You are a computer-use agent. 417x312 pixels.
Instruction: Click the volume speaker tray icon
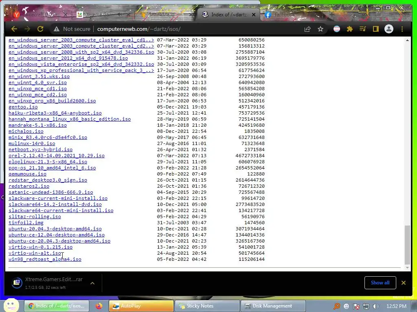click(x=376, y=306)
